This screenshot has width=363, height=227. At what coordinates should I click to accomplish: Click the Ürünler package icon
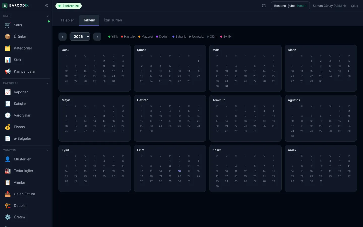pyautogui.click(x=8, y=37)
